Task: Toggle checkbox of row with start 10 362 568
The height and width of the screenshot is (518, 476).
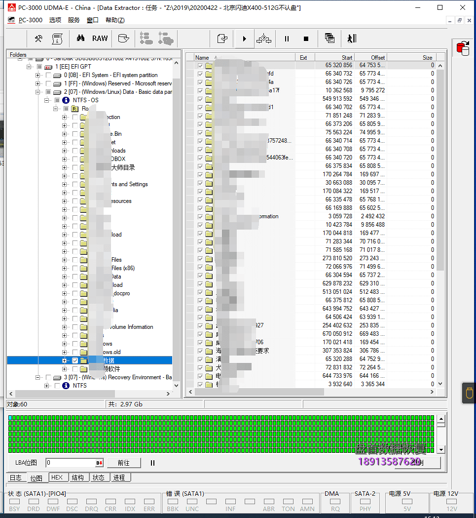Action: [x=200, y=90]
